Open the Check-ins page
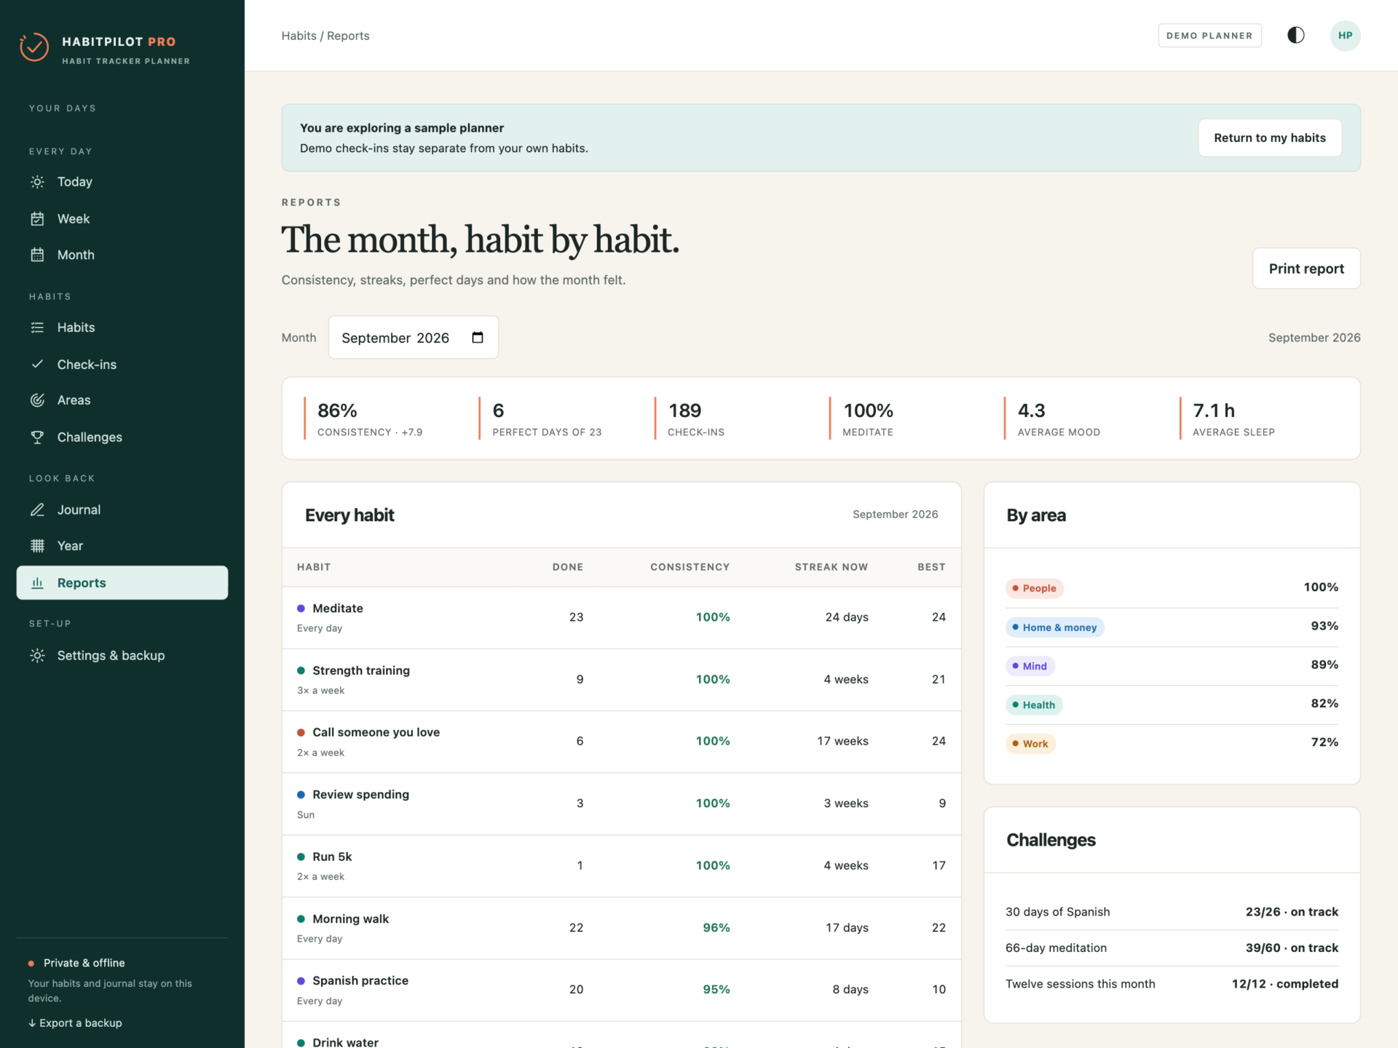1398x1048 pixels. pos(122,364)
